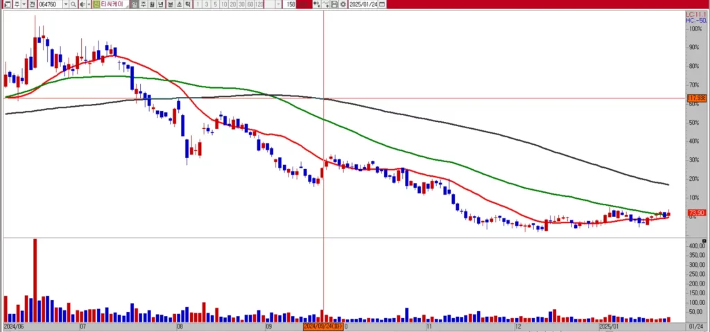Click the line tool icon left of save
Viewport: 710px width, 332px height.
pos(326,5)
